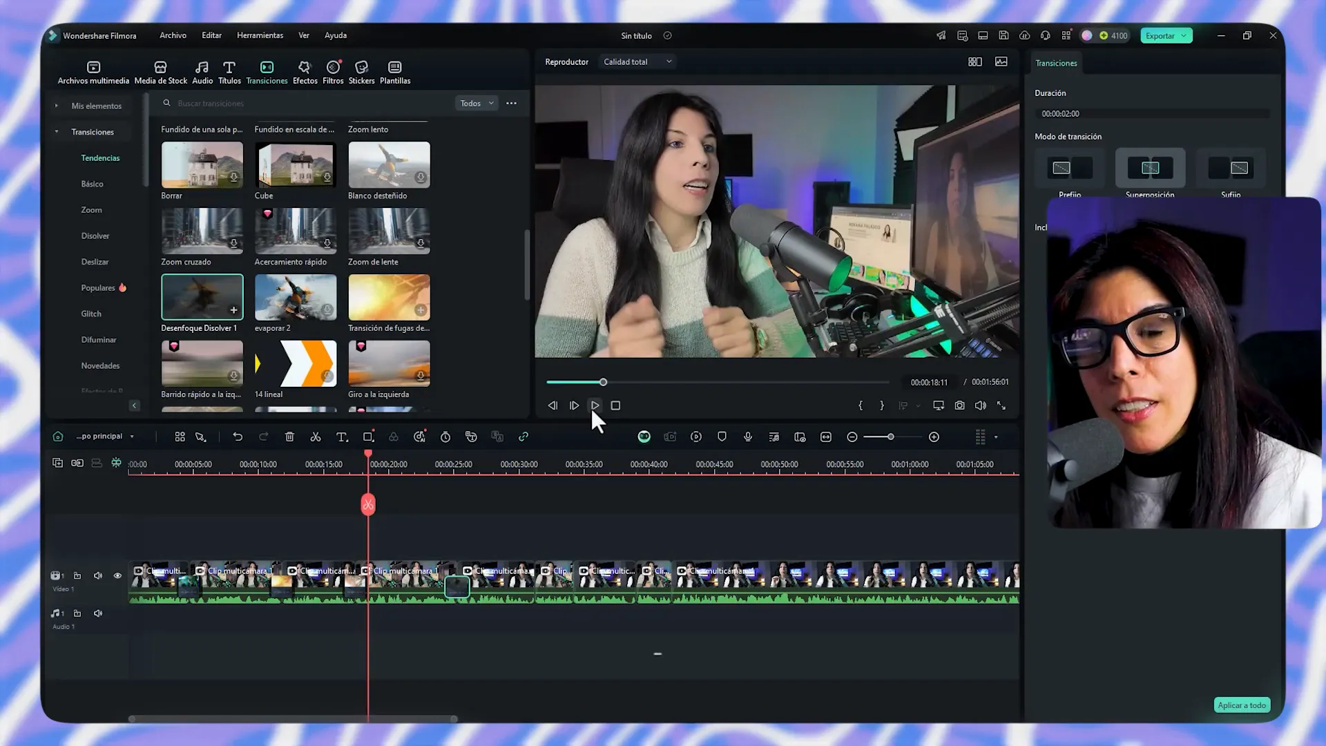This screenshot has width=1326, height=746.
Task: Play the preview video
Action: point(595,406)
